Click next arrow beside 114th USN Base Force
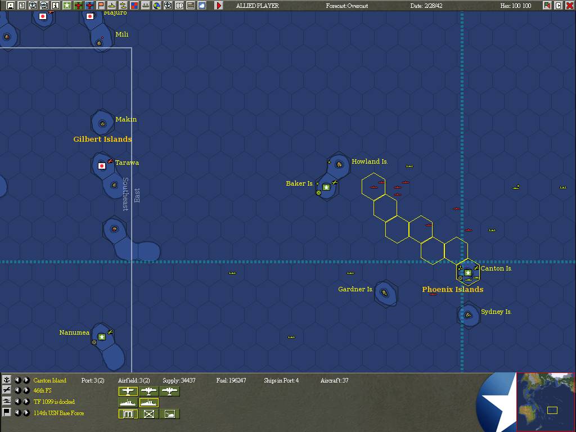This screenshot has height=432, width=576. coord(26,413)
